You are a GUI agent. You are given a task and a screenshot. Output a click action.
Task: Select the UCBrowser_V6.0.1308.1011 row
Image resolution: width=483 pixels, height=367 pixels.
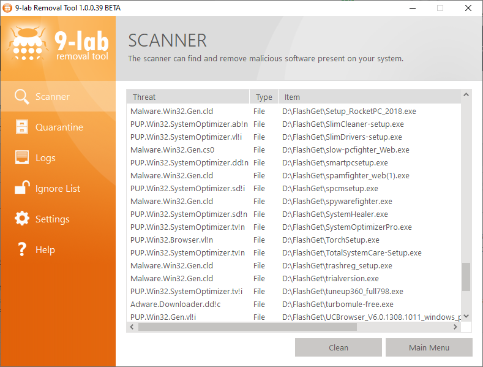point(294,317)
